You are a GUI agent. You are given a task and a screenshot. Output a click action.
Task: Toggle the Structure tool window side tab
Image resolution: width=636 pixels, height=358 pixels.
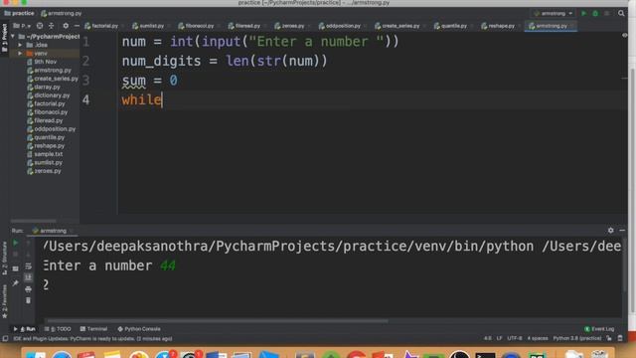tap(4, 259)
